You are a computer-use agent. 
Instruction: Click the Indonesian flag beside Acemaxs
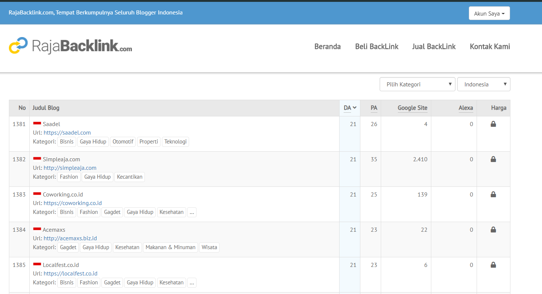click(x=37, y=229)
